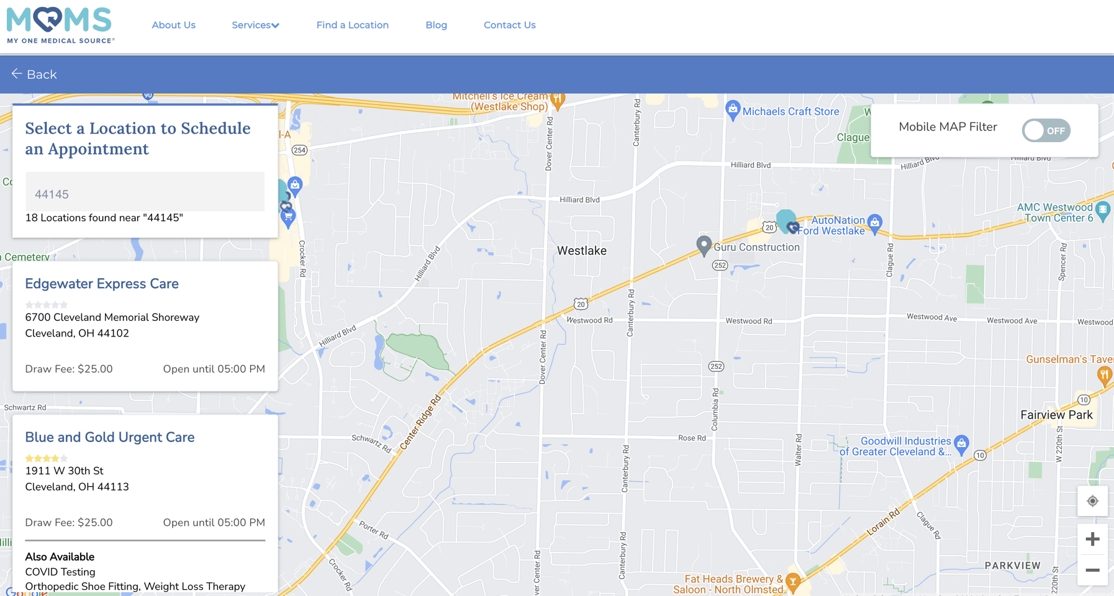1114x596 pixels.
Task: Select the Guru Construction map pin
Action: (704, 246)
